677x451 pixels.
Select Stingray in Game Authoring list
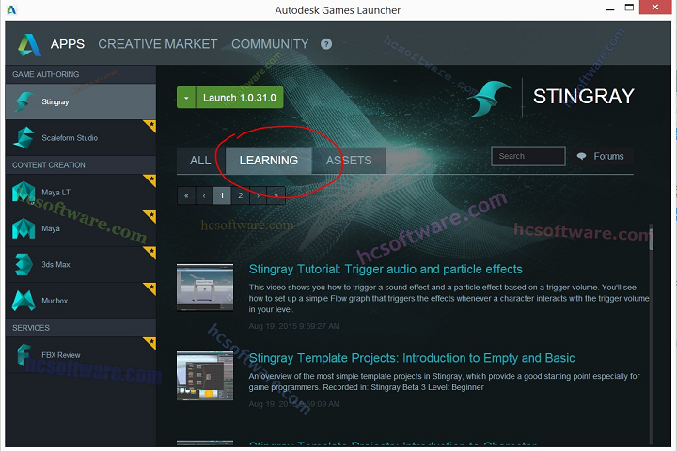coord(81,101)
